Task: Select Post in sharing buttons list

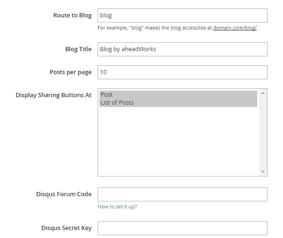Action: 178,95
